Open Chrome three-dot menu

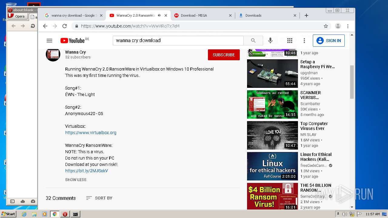348,26
